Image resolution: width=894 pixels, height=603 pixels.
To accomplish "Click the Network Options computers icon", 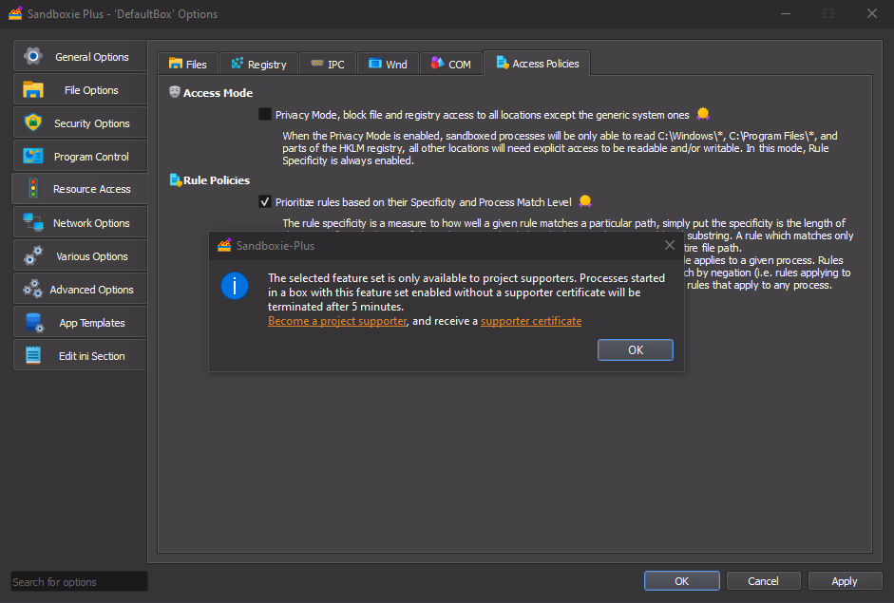I will coord(33,222).
